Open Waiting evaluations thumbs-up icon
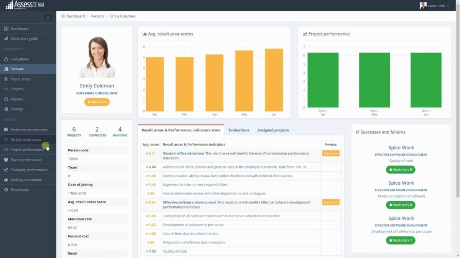Viewport: 460px width, 258px height. click(x=6, y=180)
